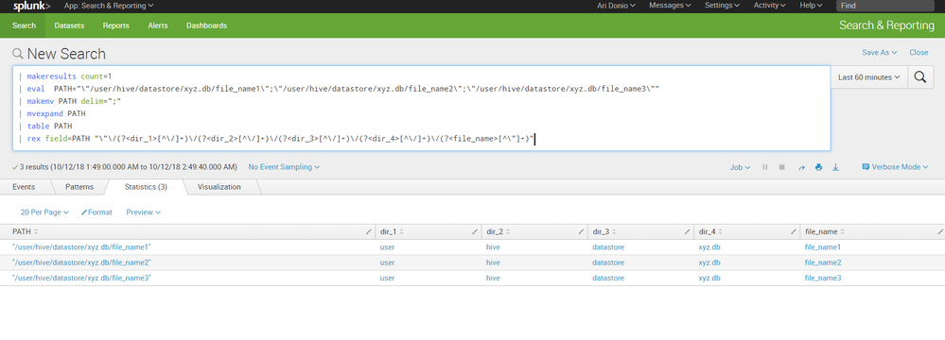Click file_name2 cell value
945x340 pixels.
(x=823, y=263)
